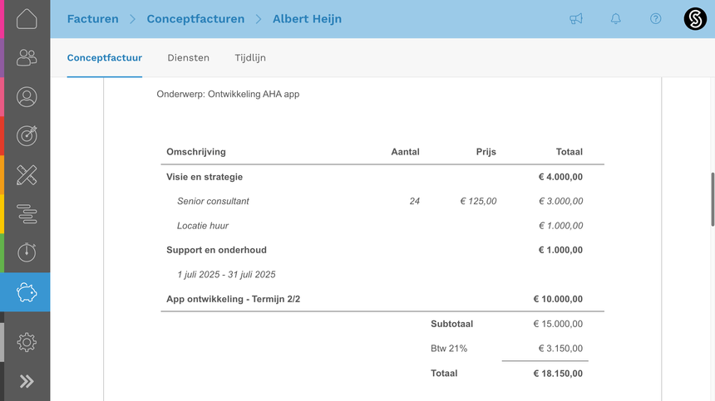Image resolution: width=715 pixels, height=401 pixels.
Task: Click the 'Locatie huur' line
Action: click(203, 226)
